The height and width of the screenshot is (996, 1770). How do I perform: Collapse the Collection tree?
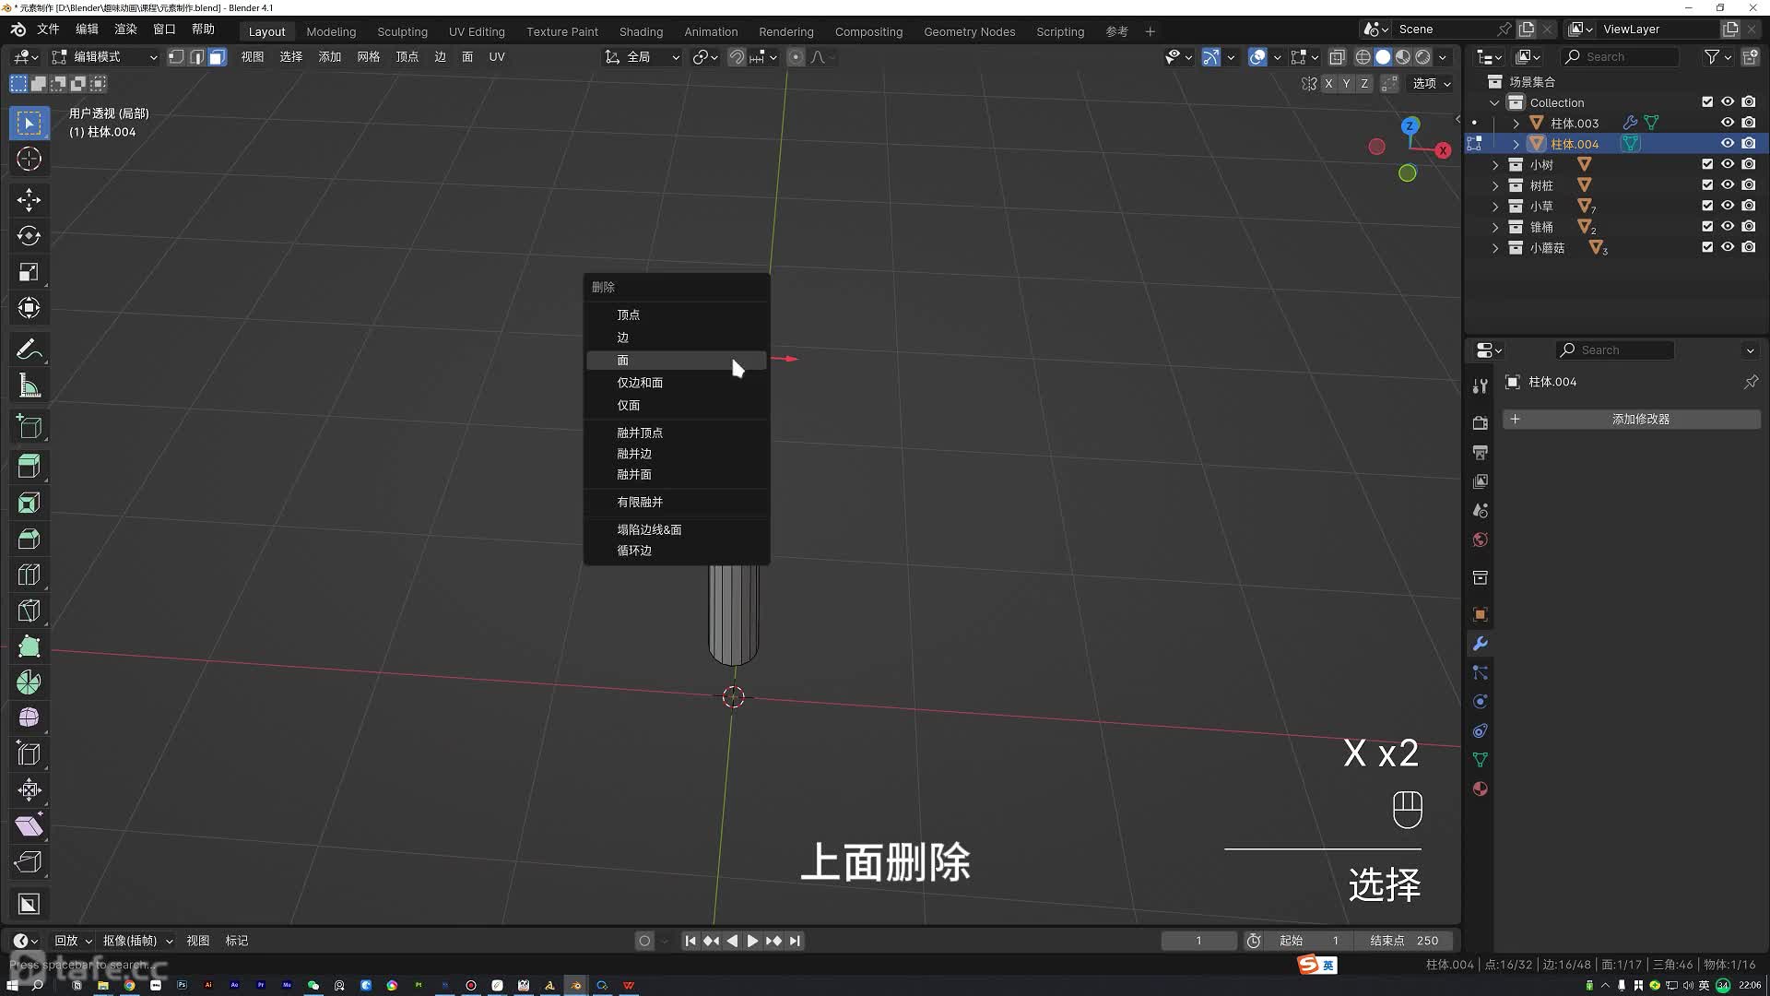[1495, 103]
